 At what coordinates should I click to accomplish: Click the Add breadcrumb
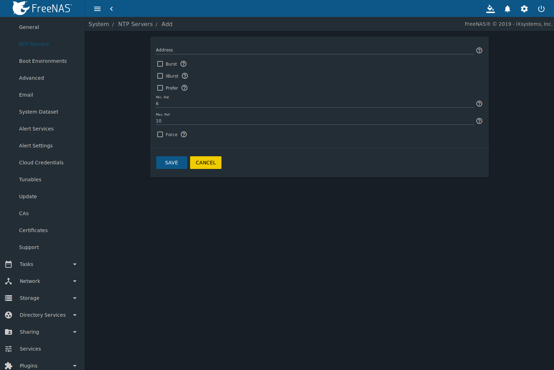pyautogui.click(x=167, y=24)
